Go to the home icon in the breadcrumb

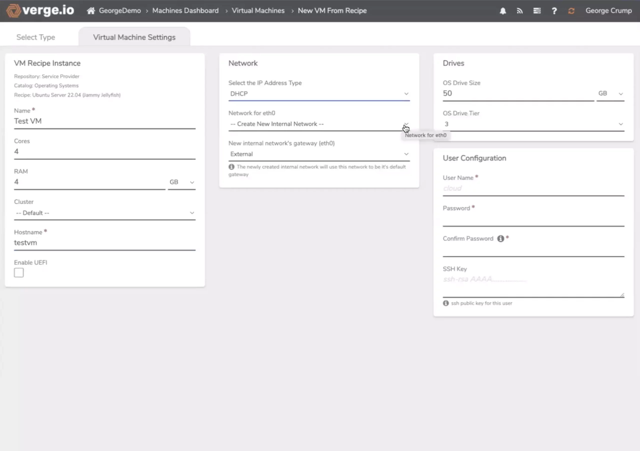(90, 11)
